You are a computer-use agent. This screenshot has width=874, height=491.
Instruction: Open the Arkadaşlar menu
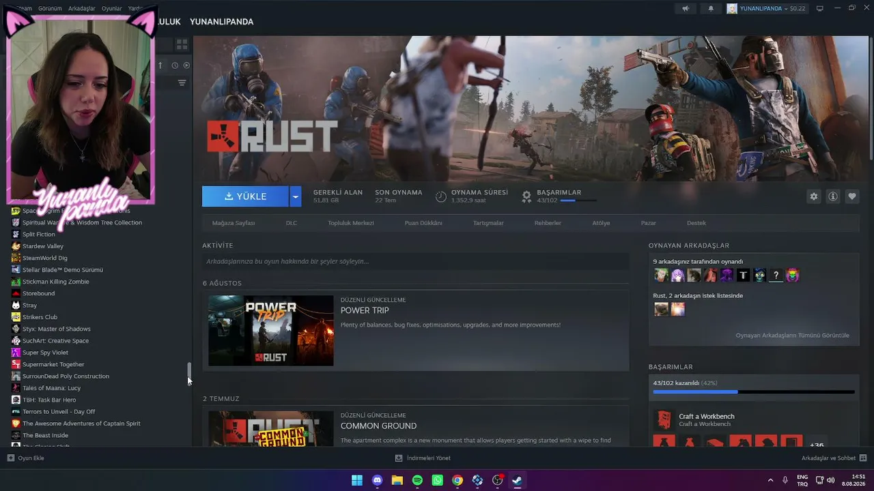pyautogui.click(x=82, y=9)
